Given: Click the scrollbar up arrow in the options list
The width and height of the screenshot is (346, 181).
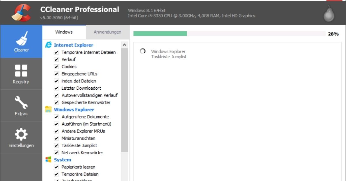Looking at the screenshot, I should (125, 44).
